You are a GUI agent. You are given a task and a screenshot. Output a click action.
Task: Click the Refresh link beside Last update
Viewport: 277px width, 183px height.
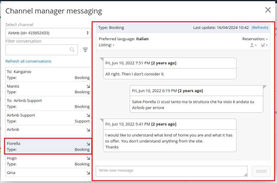(260, 27)
